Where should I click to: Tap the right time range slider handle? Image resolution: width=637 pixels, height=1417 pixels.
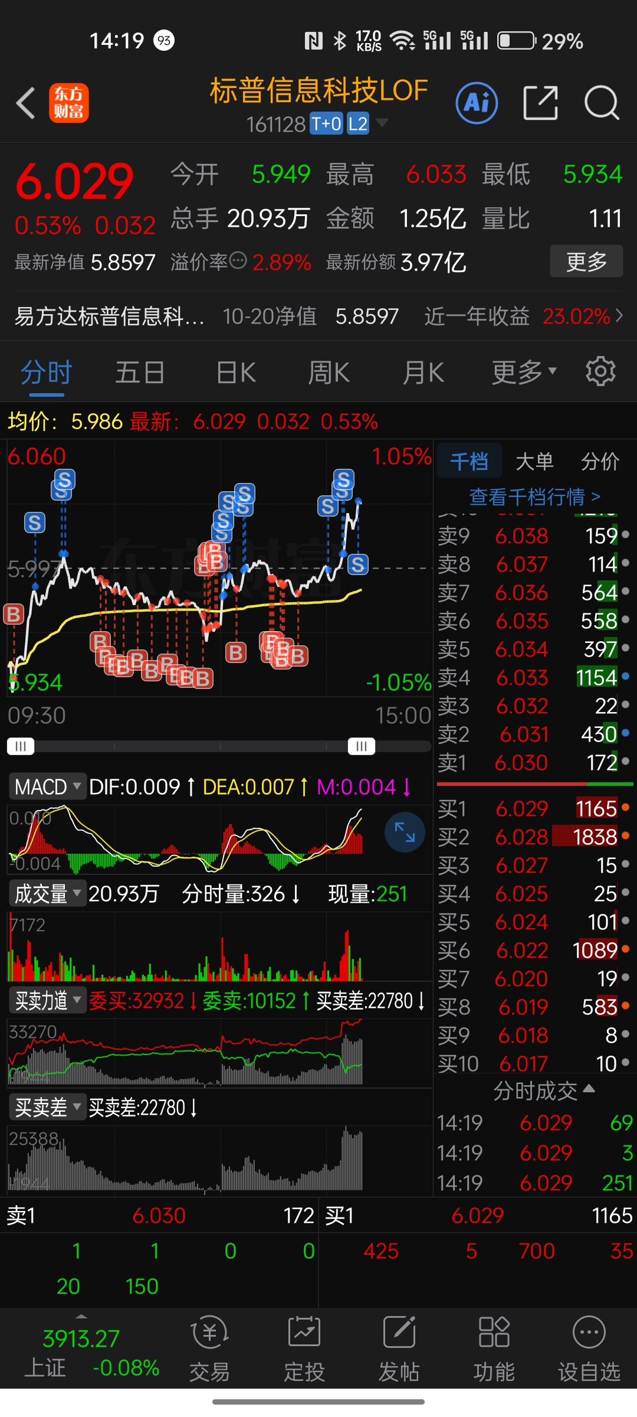point(362,746)
